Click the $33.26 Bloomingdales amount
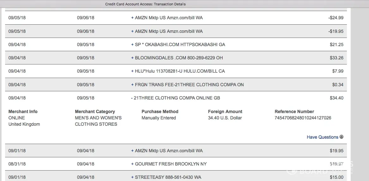 tap(336, 58)
